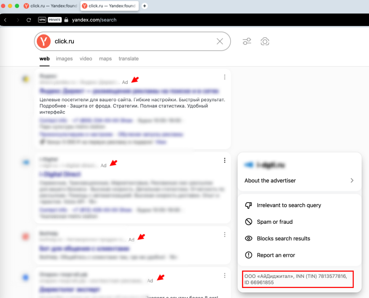This screenshot has height=298, width=369.
Task: Click first ad description starting Целевые посетители
Action: [132, 106]
